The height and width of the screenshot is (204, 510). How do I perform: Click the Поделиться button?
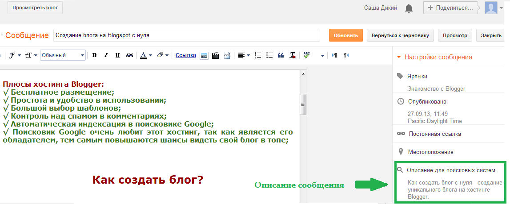tap(451, 8)
